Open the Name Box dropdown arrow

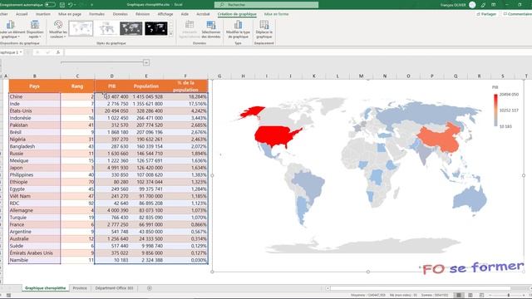click(x=21, y=52)
